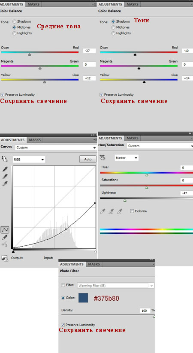Click the Yellow-Blue value field showing +14
Viewport: 193px width, 353px height.
(187, 78)
